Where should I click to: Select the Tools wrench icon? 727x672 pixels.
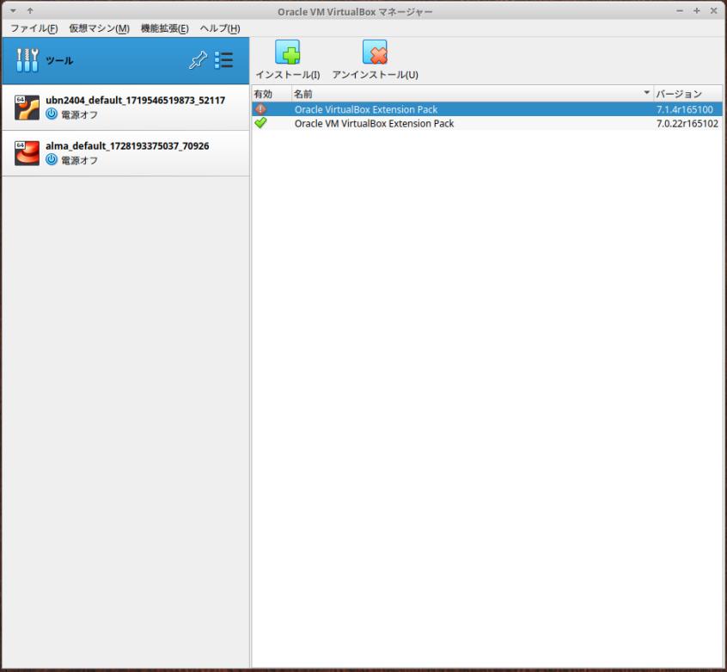point(27,60)
